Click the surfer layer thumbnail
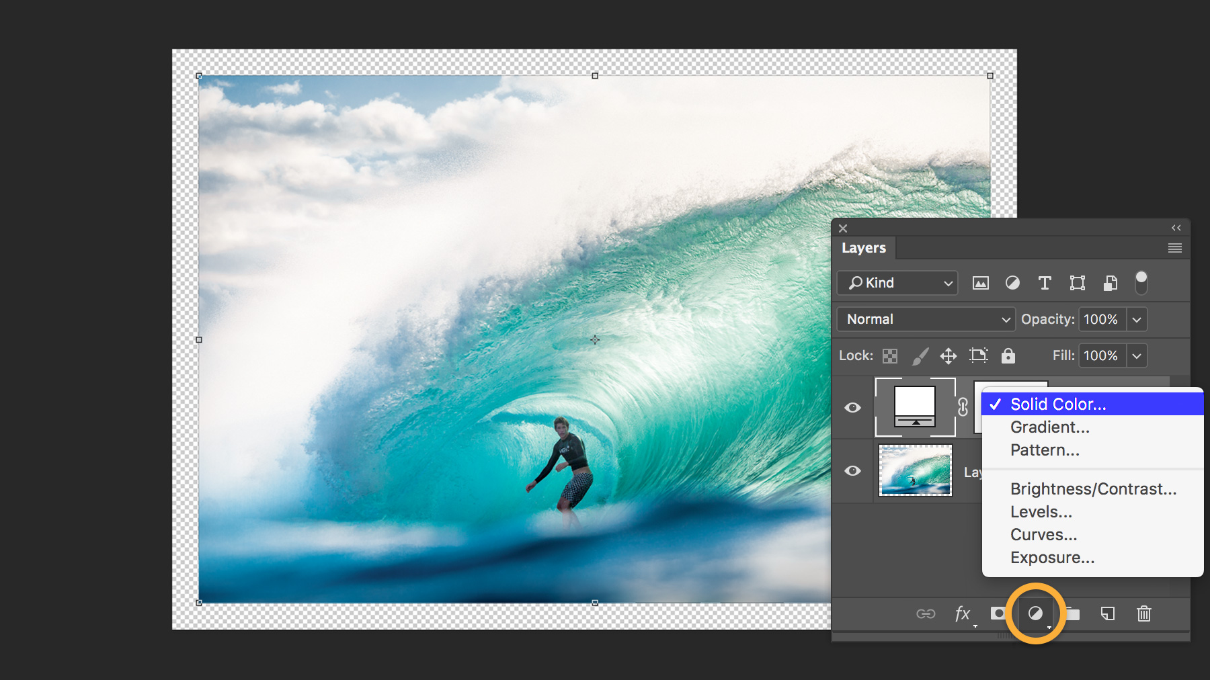The height and width of the screenshot is (680, 1210). click(915, 471)
